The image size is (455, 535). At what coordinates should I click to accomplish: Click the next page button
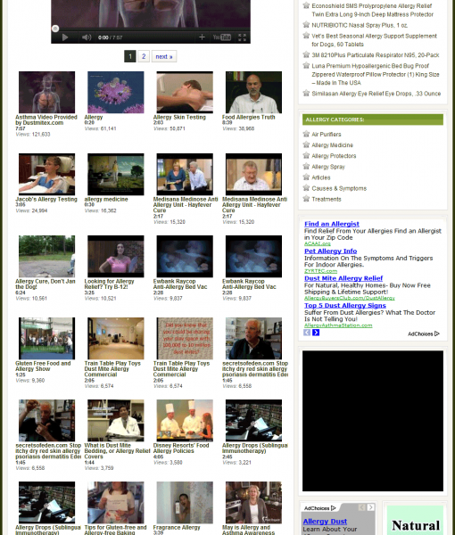[164, 56]
